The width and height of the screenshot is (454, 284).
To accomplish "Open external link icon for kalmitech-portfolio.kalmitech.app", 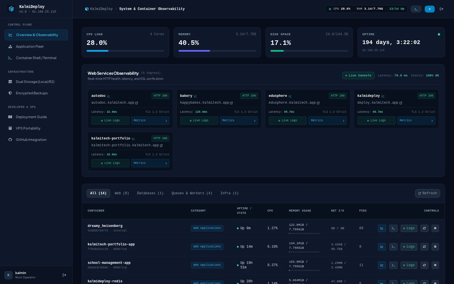I will coord(161,145).
